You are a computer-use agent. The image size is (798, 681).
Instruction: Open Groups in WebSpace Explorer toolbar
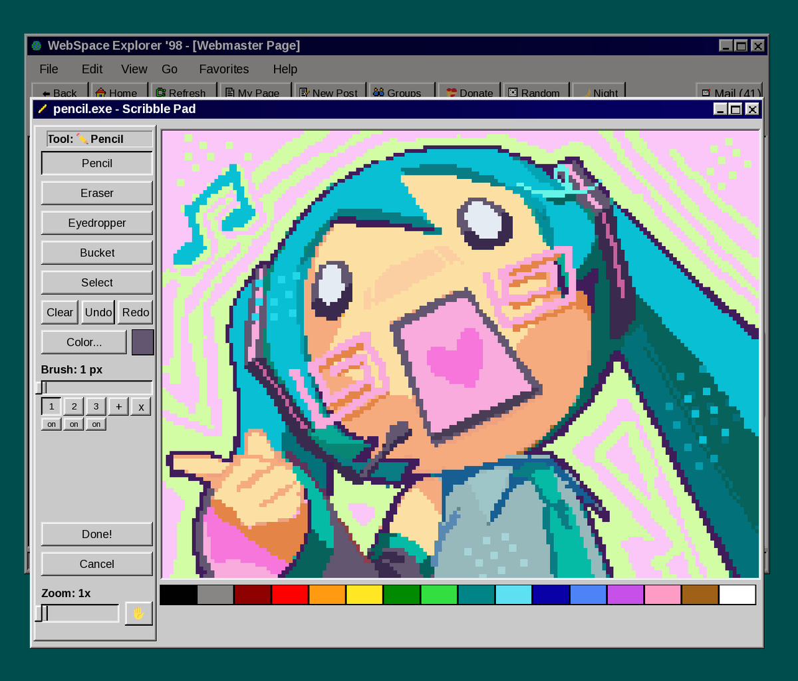pos(401,92)
